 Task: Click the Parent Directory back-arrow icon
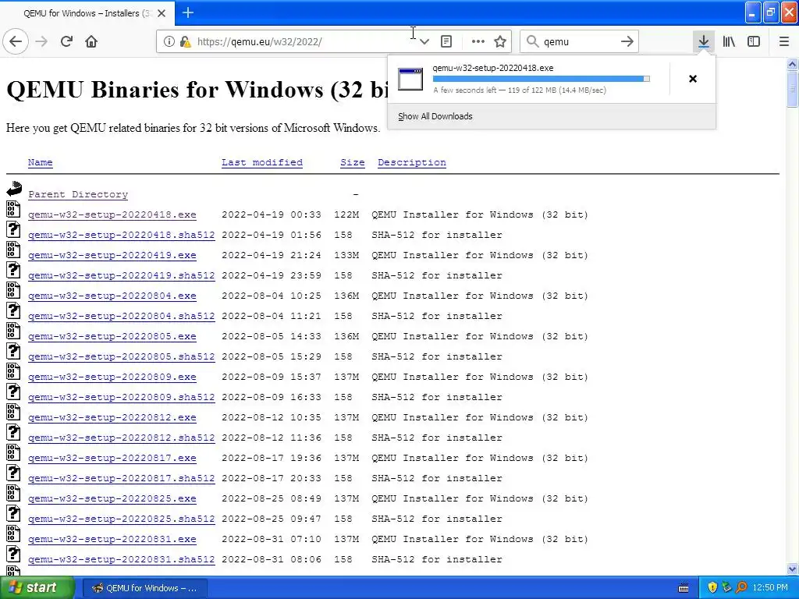[14, 189]
